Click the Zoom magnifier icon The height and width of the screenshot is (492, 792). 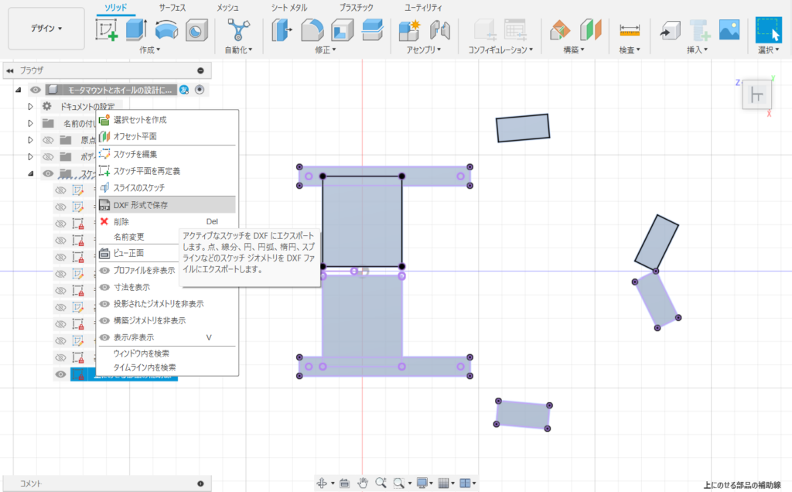pos(381,483)
